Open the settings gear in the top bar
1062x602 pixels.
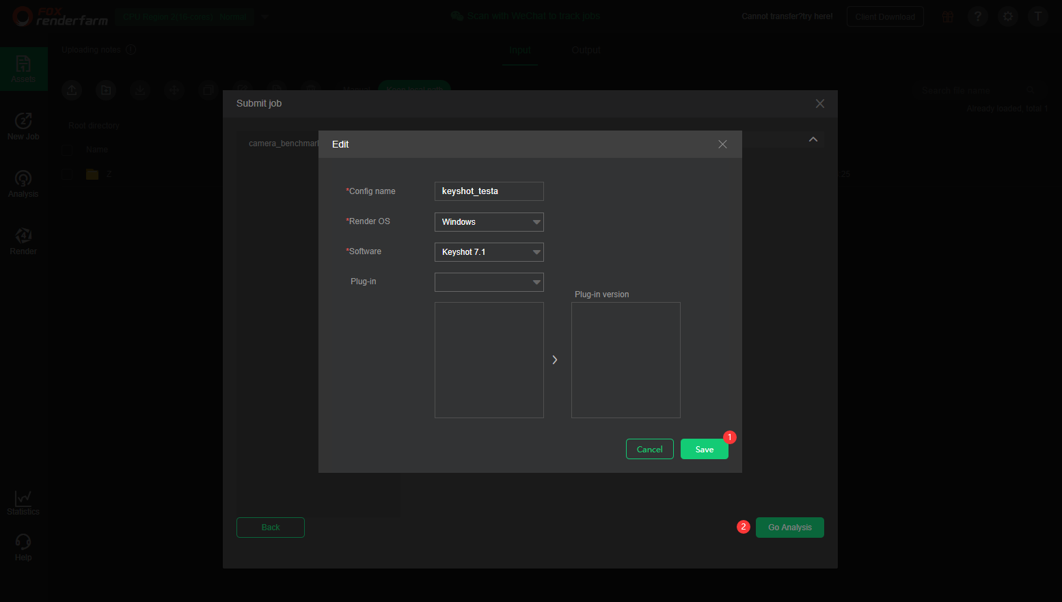point(1008,16)
